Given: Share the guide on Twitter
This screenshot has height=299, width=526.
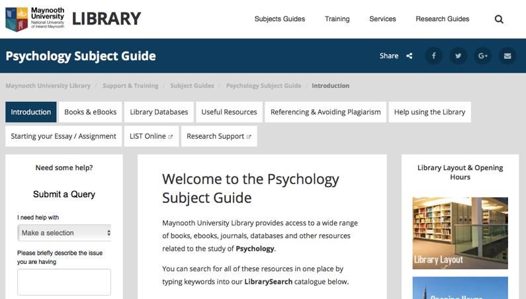Looking at the screenshot, I should [x=459, y=56].
